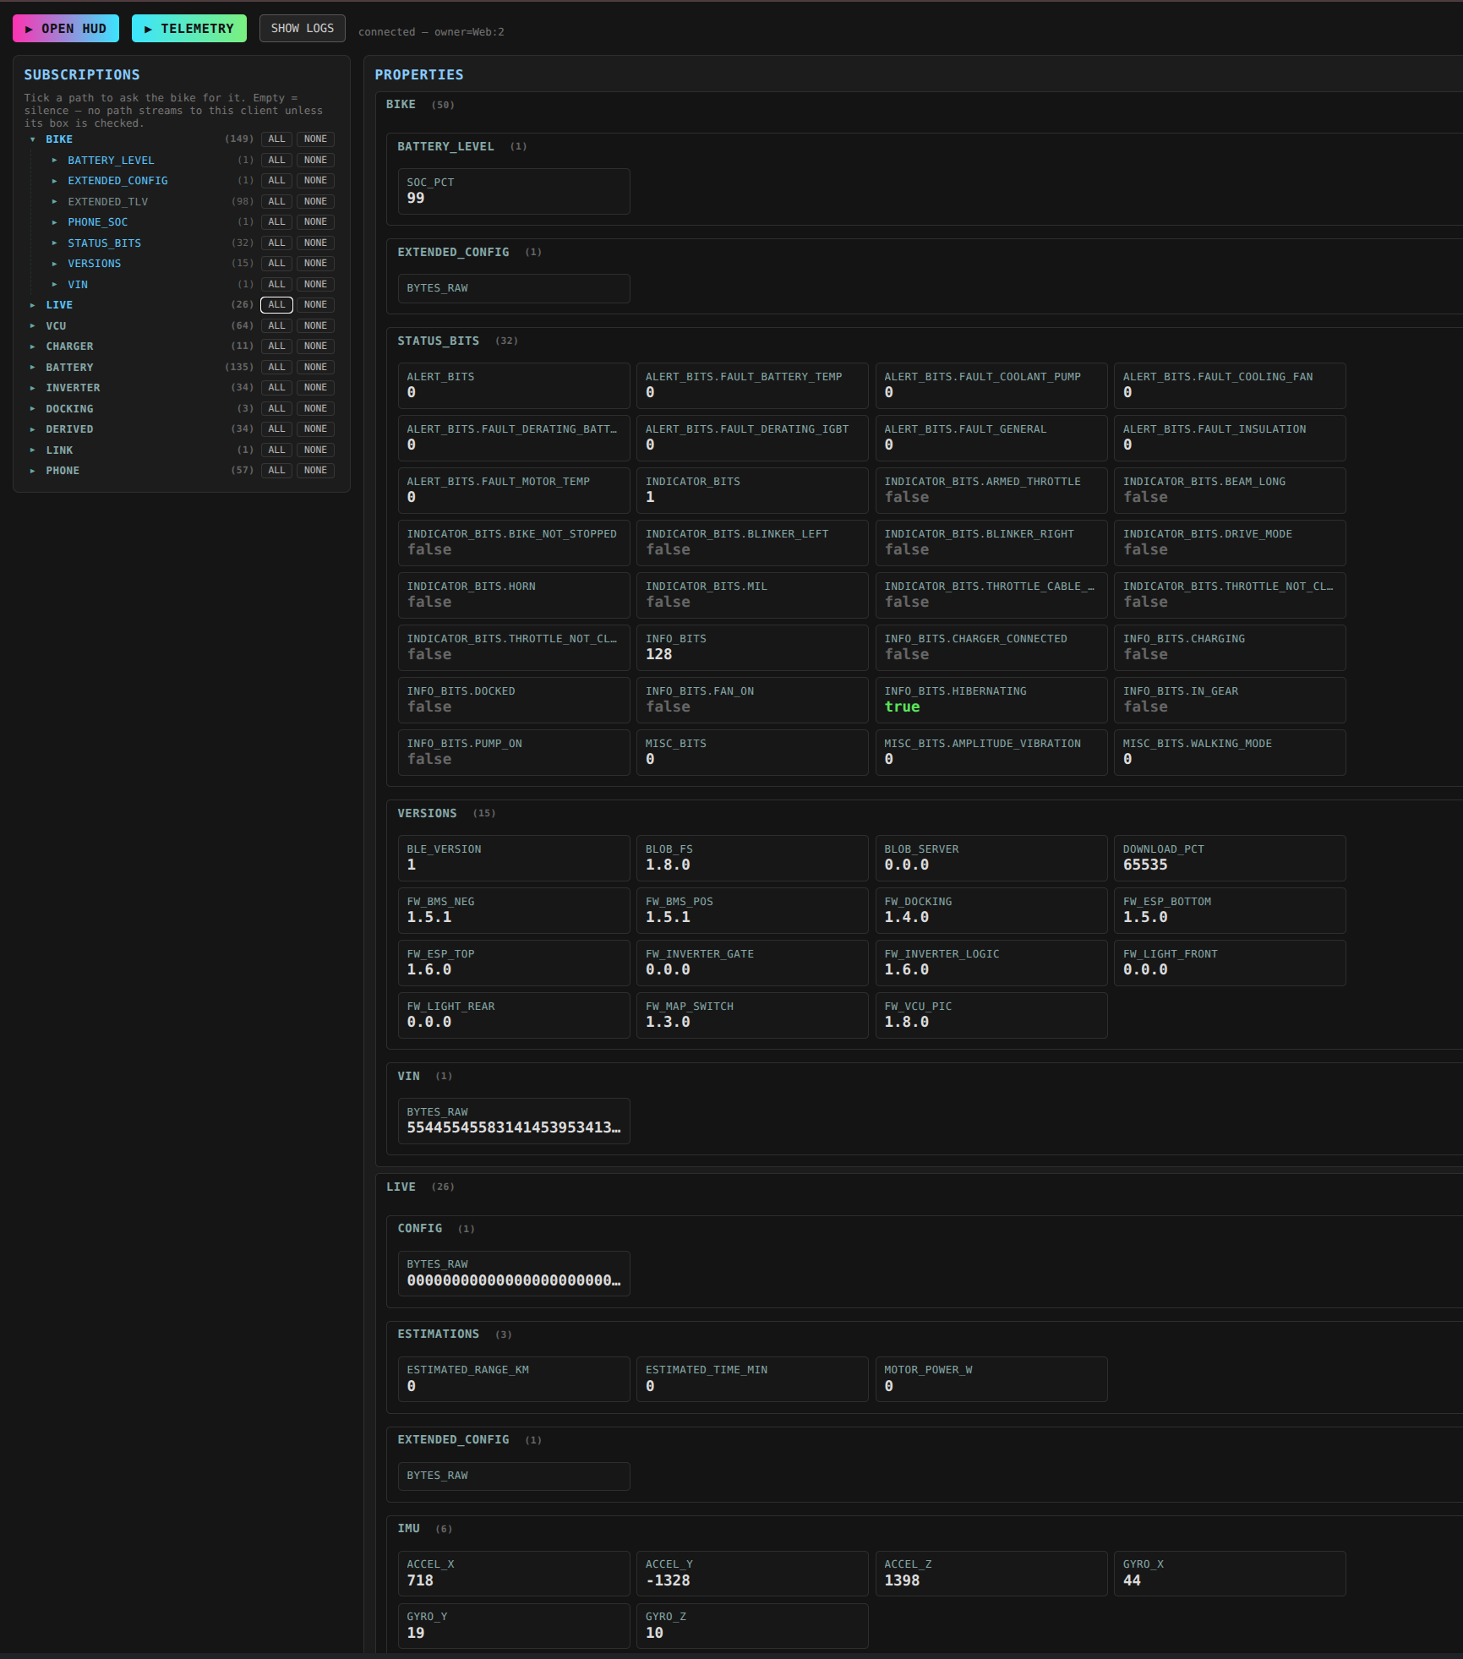Select NONE for EXTENDED_CONFIG row
This screenshot has width=1463, height=1659.
point(315,181)
